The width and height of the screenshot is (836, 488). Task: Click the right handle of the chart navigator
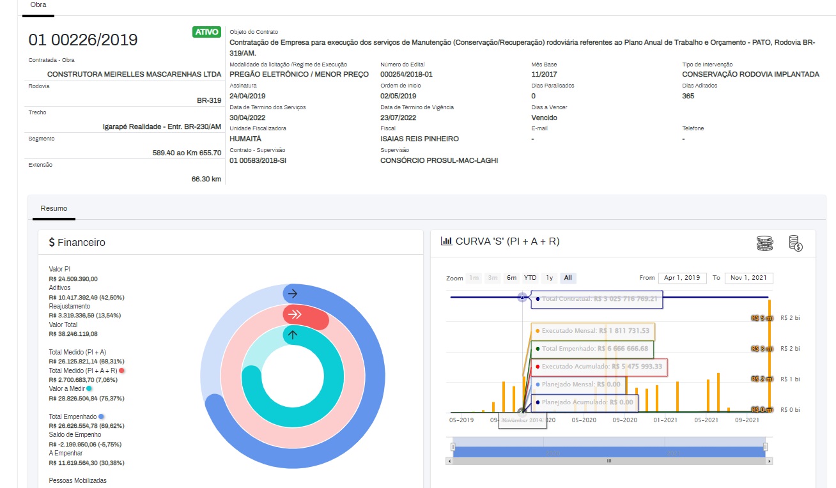coord(765,446)
